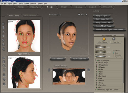Viewport: 128px width, 93px height.
Task: Click Apply Shape Only
Action: 102,19
